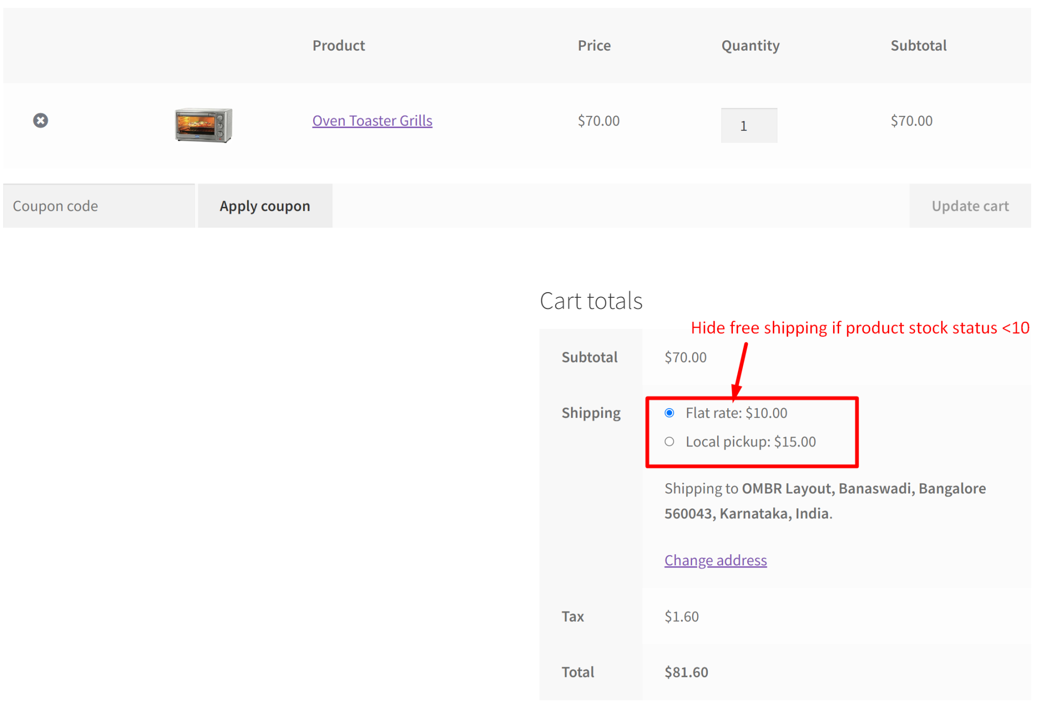Viewport: 1046px width, 711px height.
Task: Click the Tax amount $1.60
Action: pyautogui.click(x=681, y=616)
